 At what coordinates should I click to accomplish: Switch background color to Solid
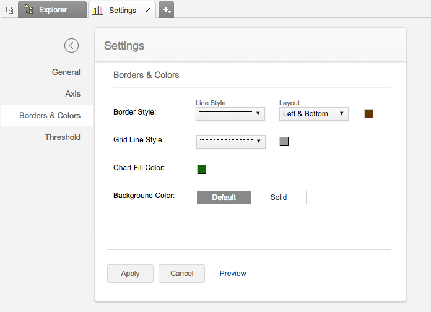tap(279, 197)
